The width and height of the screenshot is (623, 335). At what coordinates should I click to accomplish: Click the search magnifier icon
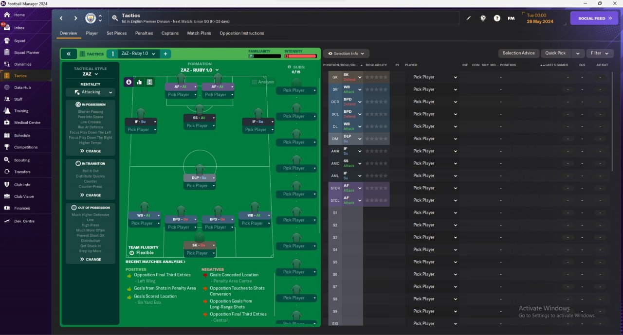click(x=115, y=18)
